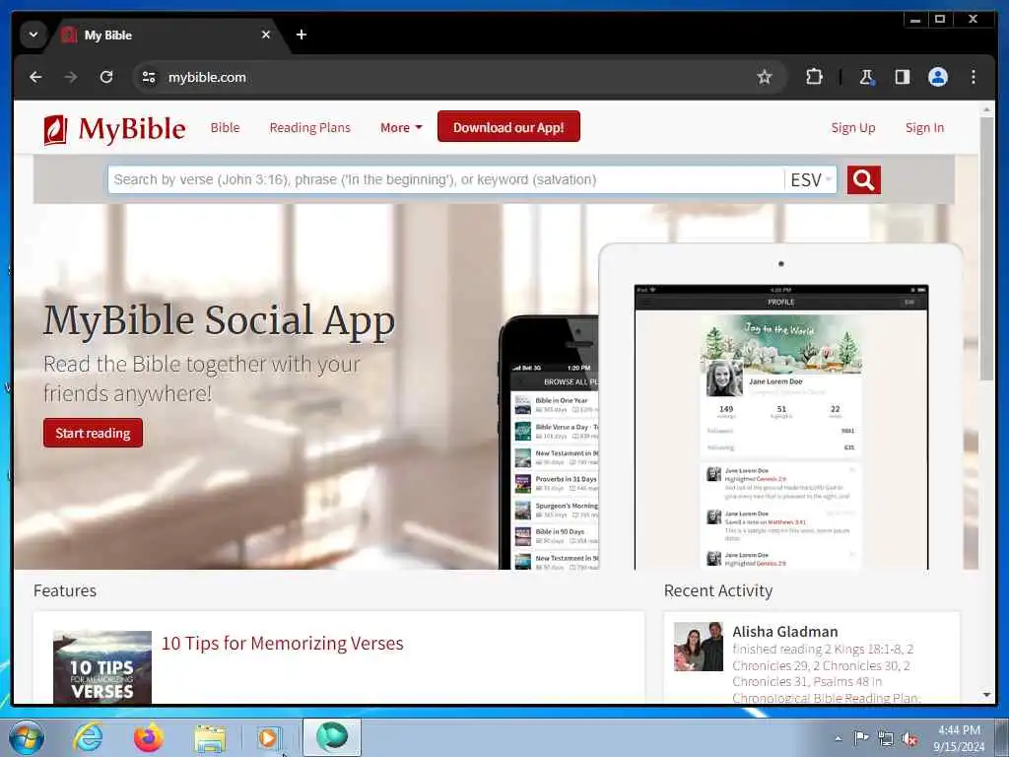Bookmark this page with the star icon
The width and height of the screenshot is (1009, 757).
pyautogui.click(x=764, y=77)
